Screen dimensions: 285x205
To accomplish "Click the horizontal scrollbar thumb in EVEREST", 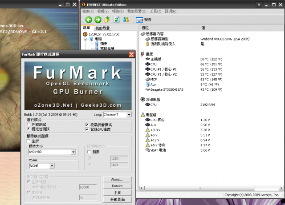I will click(200, 188).
